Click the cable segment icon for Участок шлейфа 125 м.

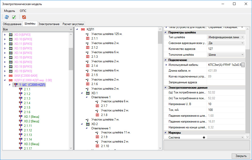coord(88,34)
